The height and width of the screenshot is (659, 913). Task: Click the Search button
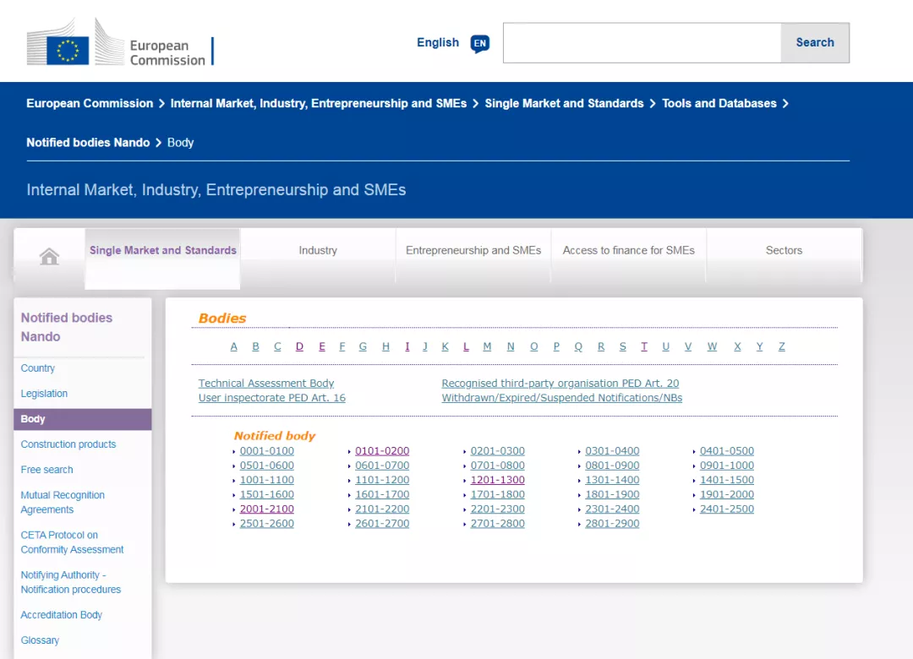tap(815, 42)
